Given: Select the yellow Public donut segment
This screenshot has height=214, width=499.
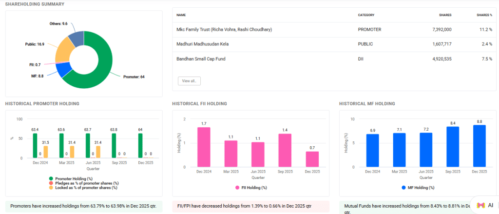Looking at the screenshot, I should pos(62,56).
